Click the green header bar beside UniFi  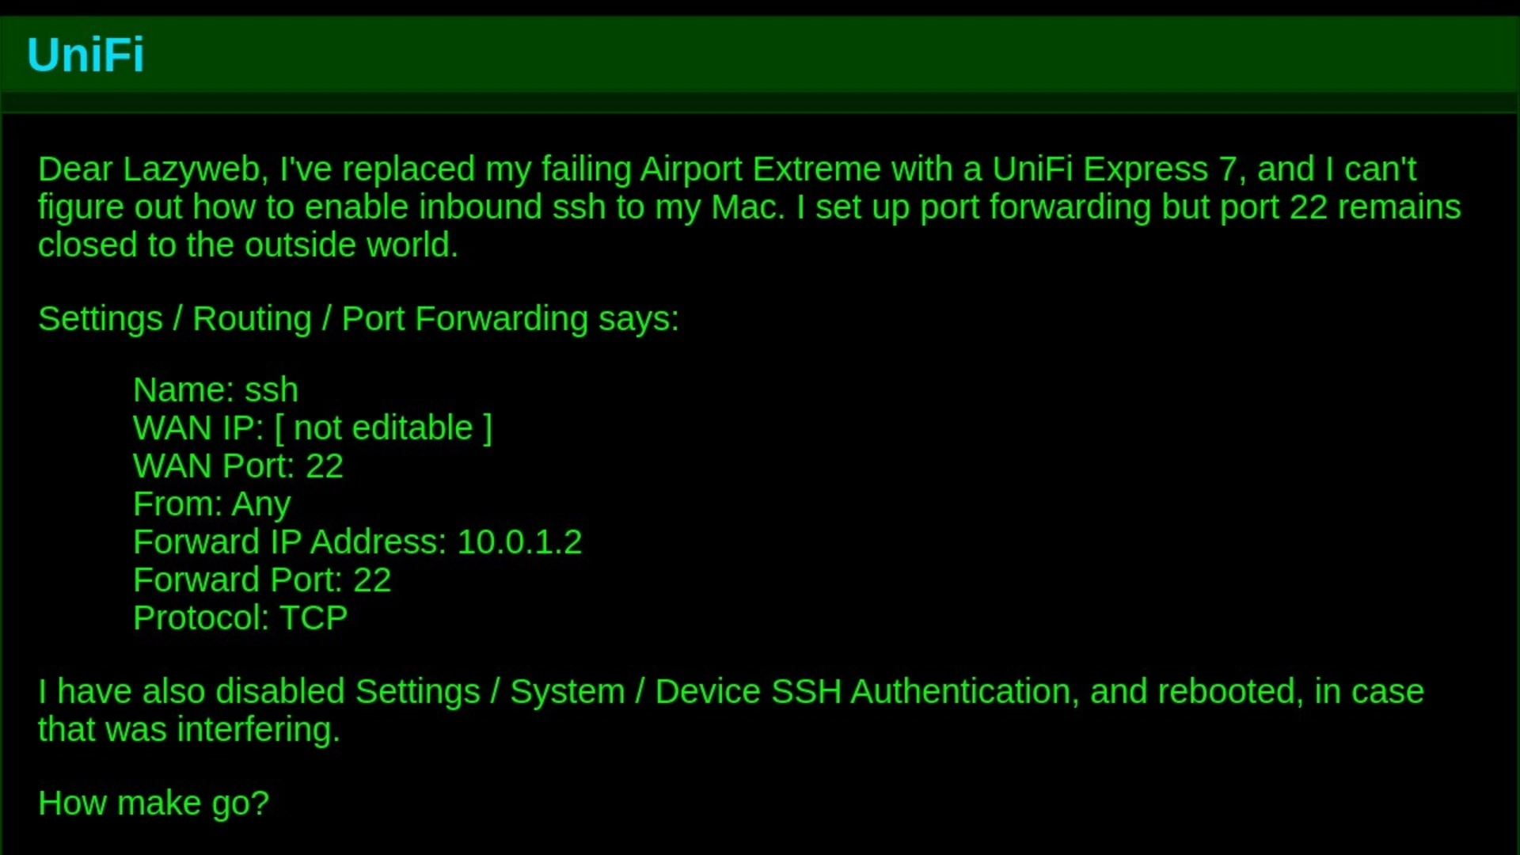pyautogui.click(x=831, y=55)
